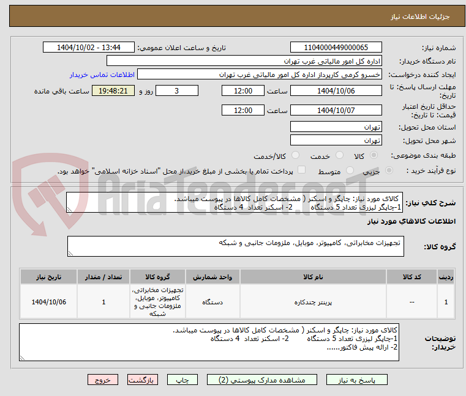Select the جزیی purchase type radio
This screenshot has width=466, height=396.
coord(389,170)
